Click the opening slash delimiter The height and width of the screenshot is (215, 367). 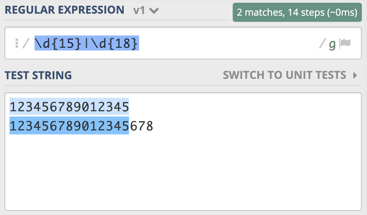[x=25, y=44]
